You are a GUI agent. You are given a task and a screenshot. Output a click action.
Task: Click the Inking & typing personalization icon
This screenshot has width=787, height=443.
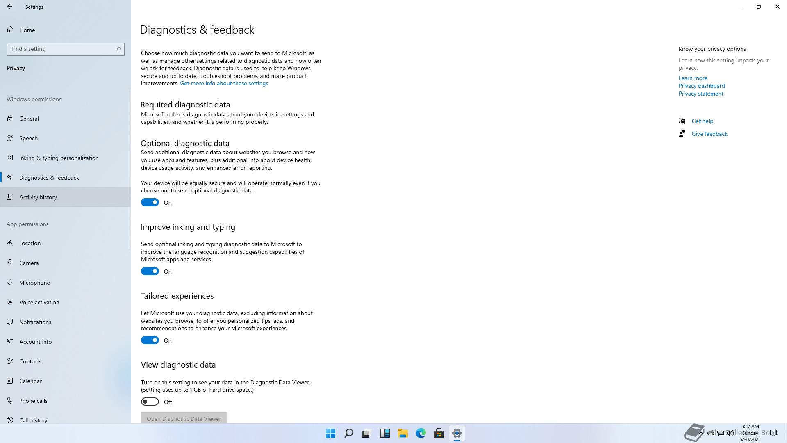(10, 158)
